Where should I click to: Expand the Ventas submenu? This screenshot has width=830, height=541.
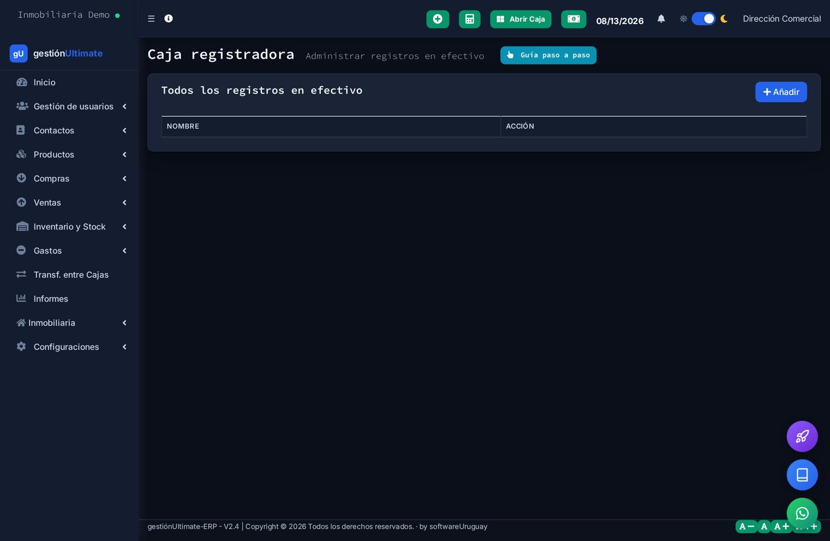tap(69, 203)
